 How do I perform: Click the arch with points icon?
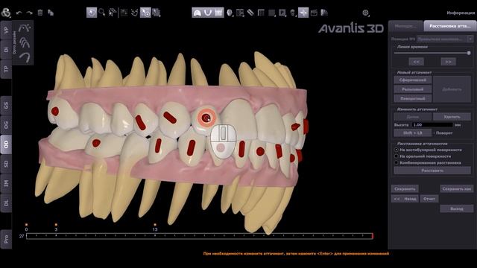(x=25, y=28)
